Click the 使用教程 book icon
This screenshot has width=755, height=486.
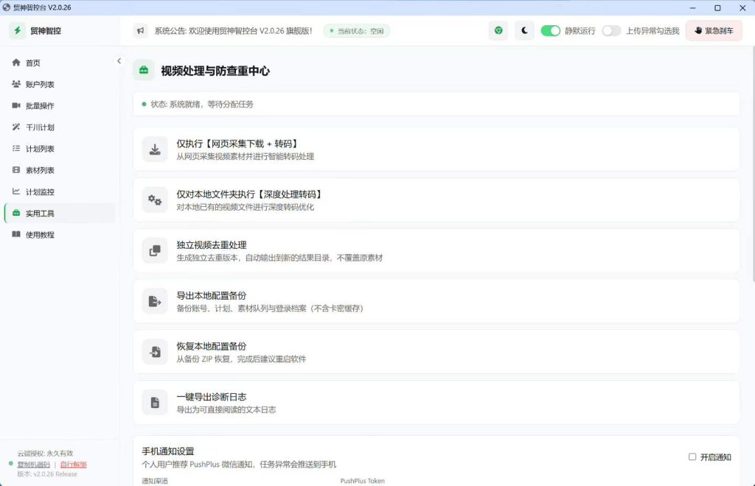click(16, 235)
